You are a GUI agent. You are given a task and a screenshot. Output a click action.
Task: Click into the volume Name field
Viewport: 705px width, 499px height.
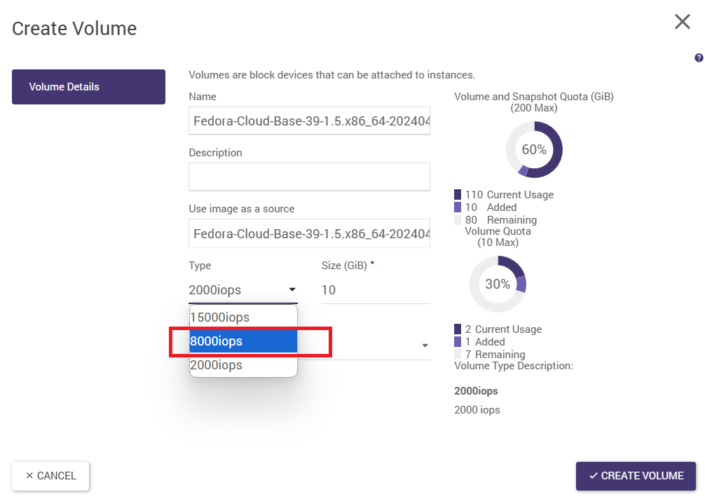tap(309, 121)
